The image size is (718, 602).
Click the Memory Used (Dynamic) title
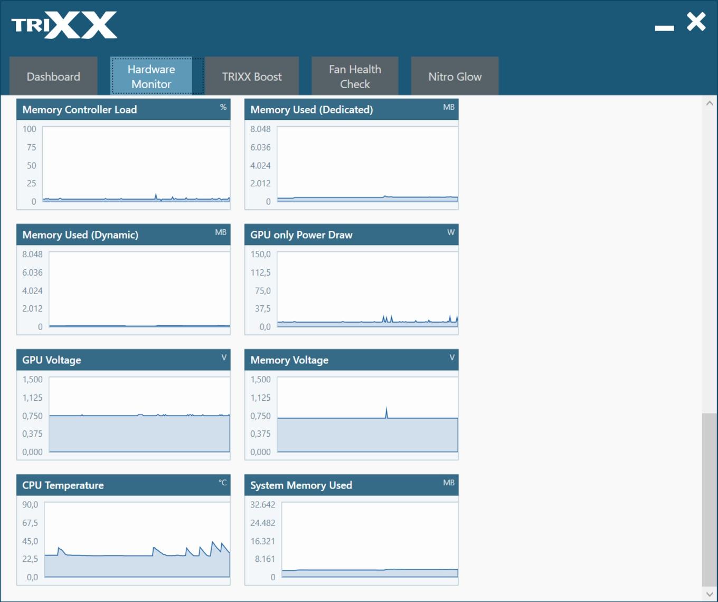click(x=80, y=235)
